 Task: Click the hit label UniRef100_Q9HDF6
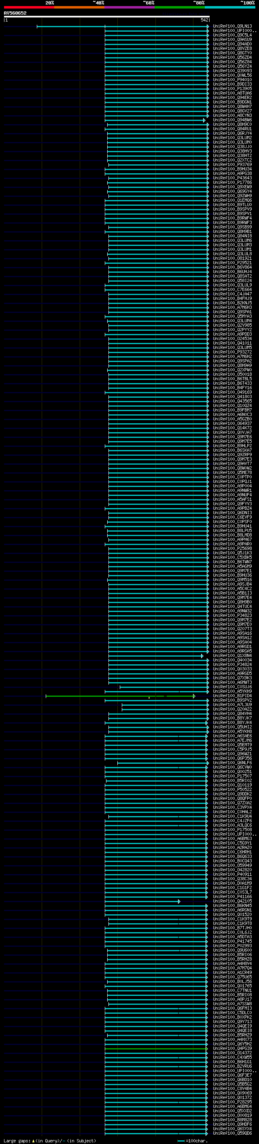tap(232, 1125)
